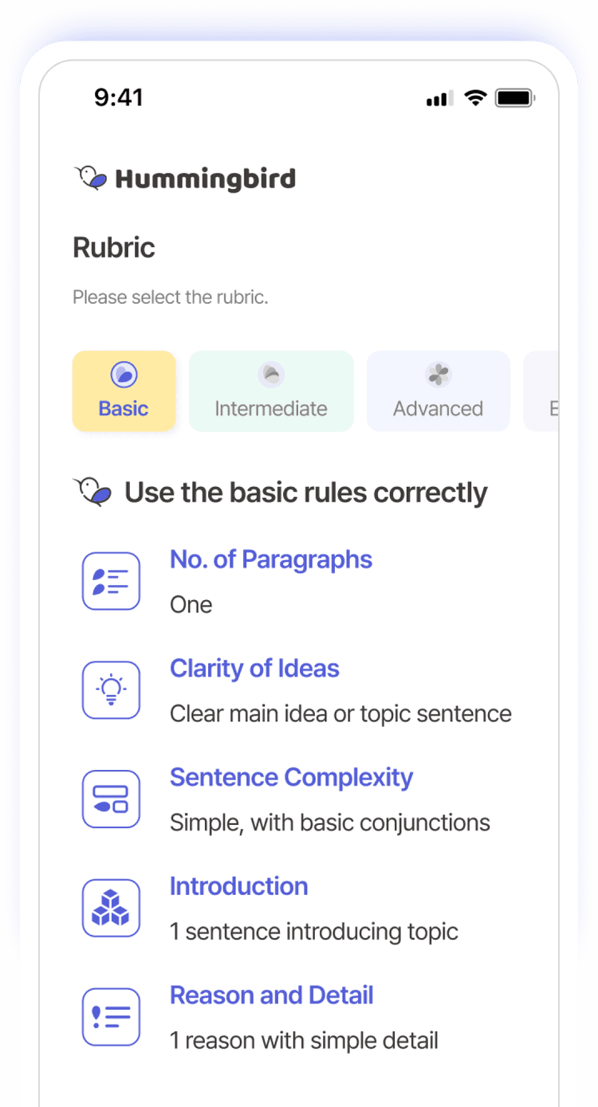Click the Clarity of Ideas lightbulb icon
Screen dimensions: 598x1107
(112, 690)
